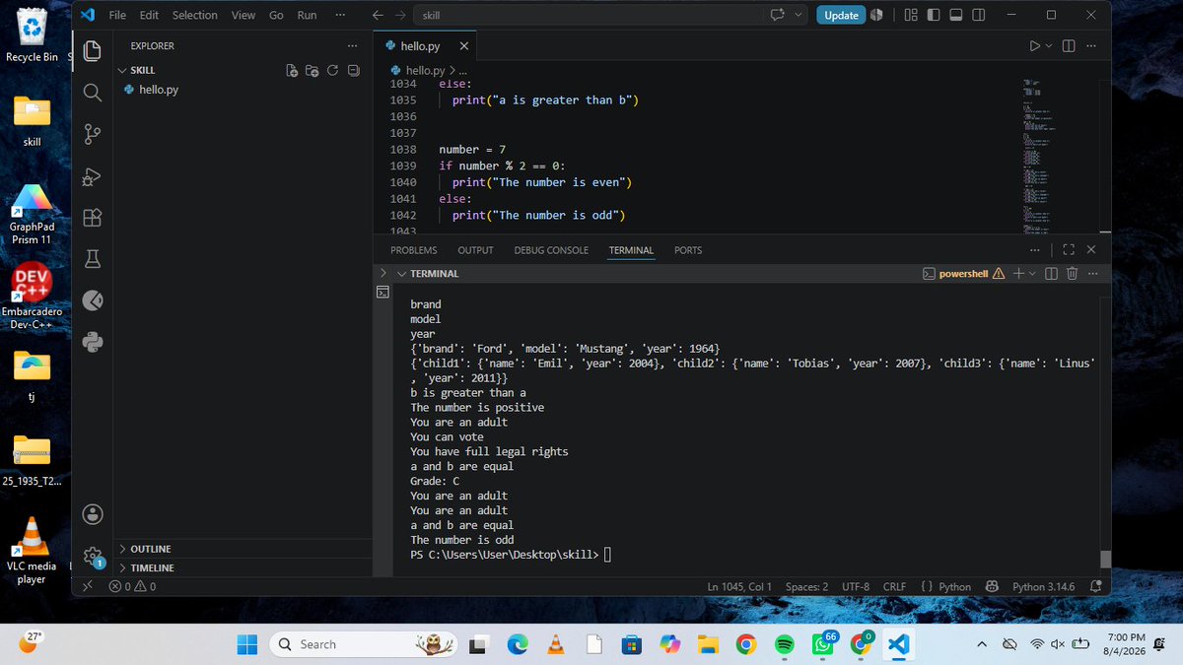Collapse the TERMINAL group chevron
The width and height of the screenshot is (1183, 665).
(x=401, y=273)
